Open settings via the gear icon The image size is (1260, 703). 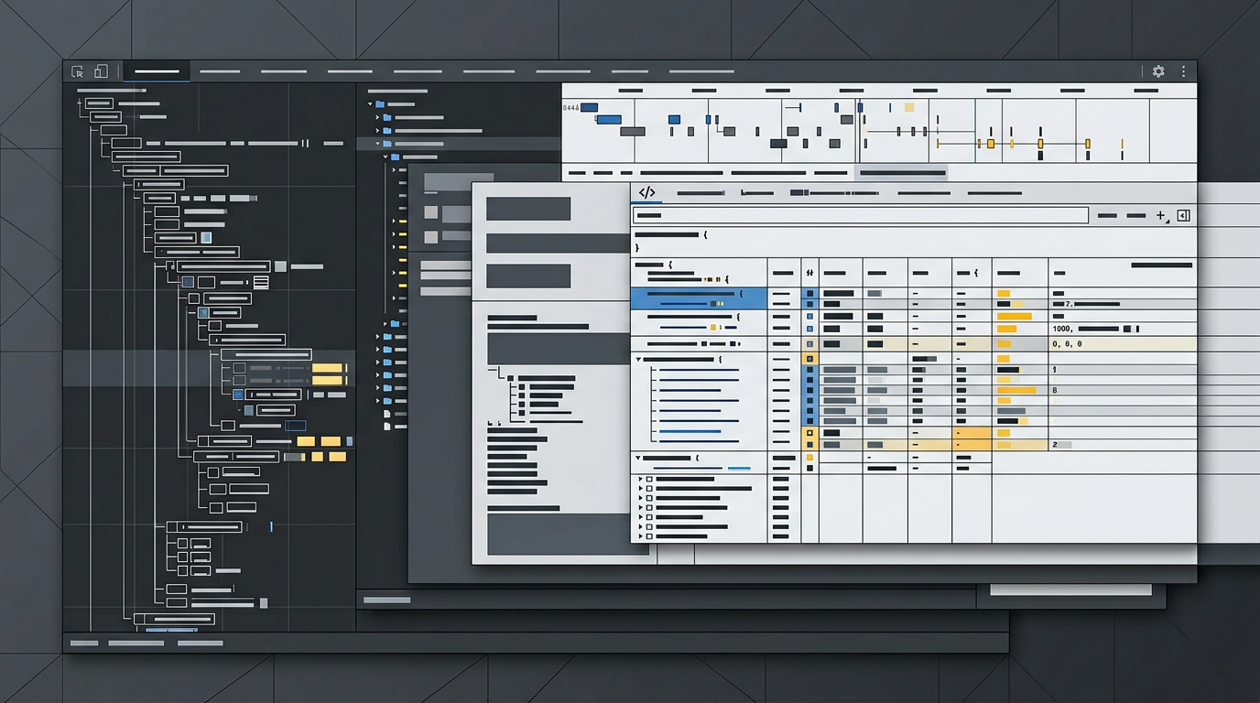(x=1158, y=71)
